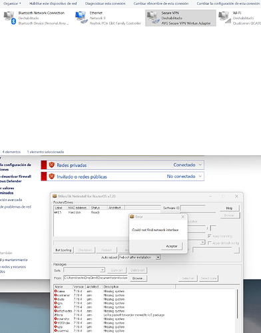Viewport: 261px width, 333px height.
Task: Click the "LoRa packet forwarder moved to IoT package" text
Action: (x=134, y=315)
